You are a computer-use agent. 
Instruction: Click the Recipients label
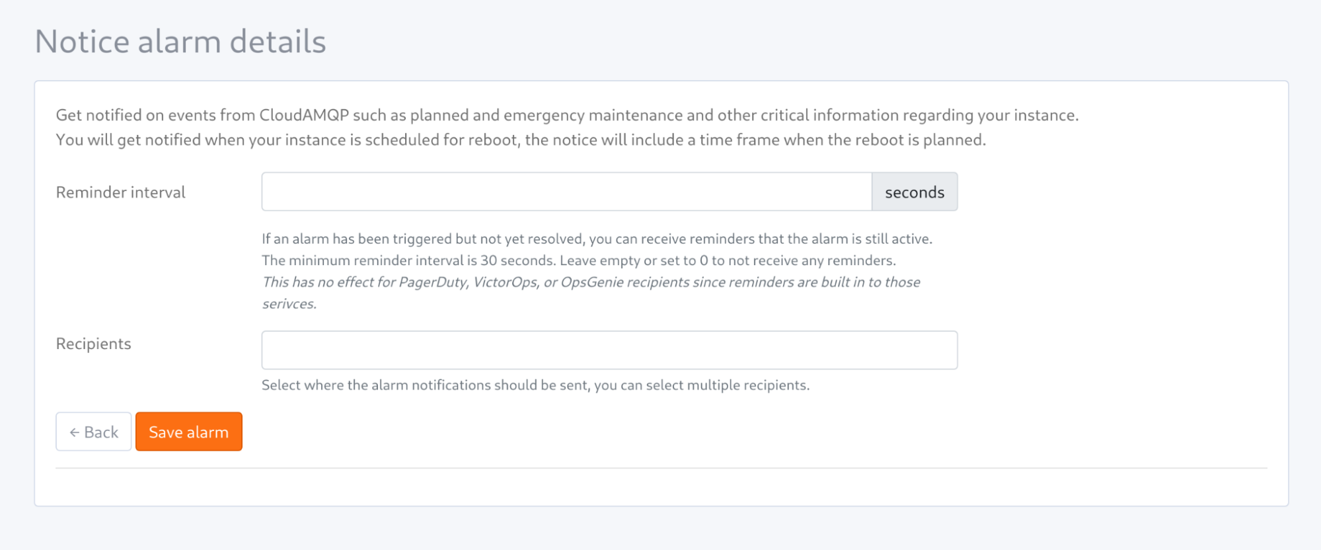[x=94, y=344]
